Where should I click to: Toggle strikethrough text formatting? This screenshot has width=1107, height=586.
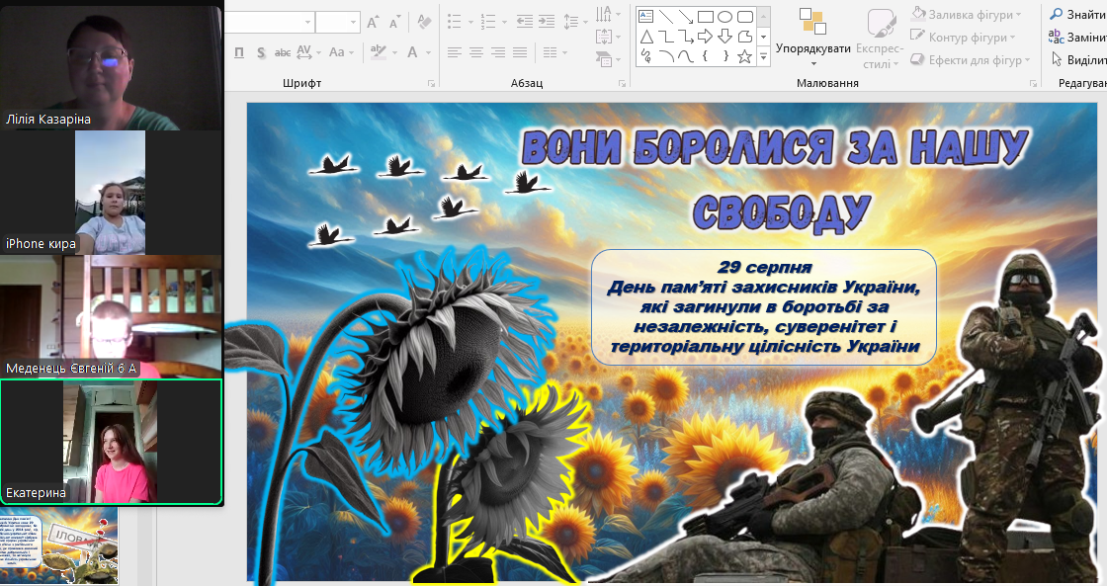point(283,52)
